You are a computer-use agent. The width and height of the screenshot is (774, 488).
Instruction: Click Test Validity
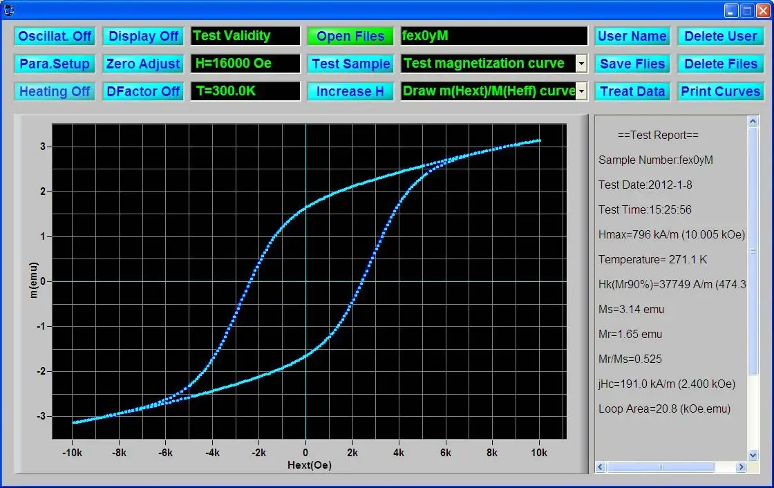(x=245, y=36)
